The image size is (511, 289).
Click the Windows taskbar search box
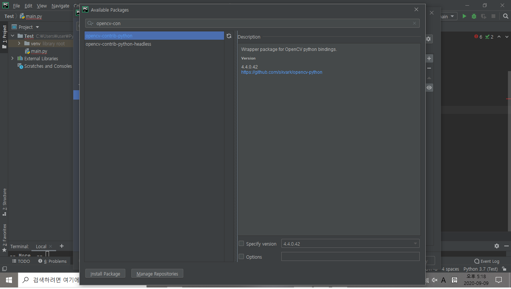pos(49,280)
